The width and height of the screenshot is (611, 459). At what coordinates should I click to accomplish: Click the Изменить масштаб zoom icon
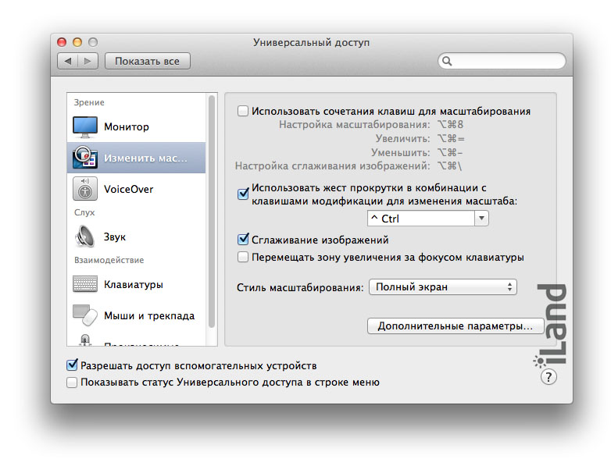click(x=84, y=158)
